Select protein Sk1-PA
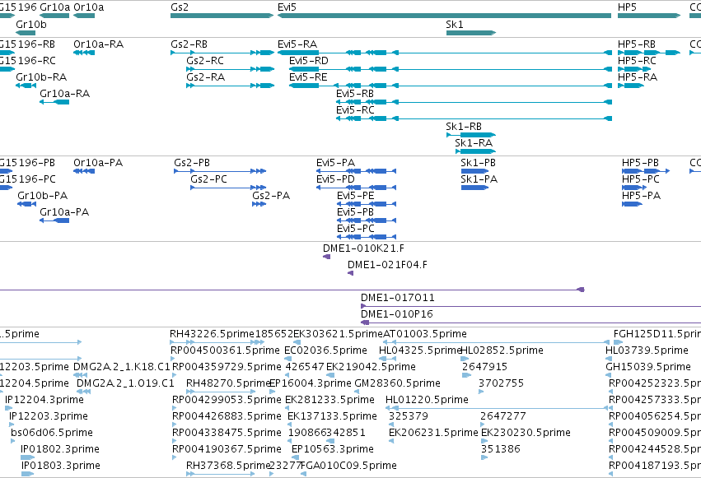This screenshot has height=478, width=701. click(x=474, y=188)
